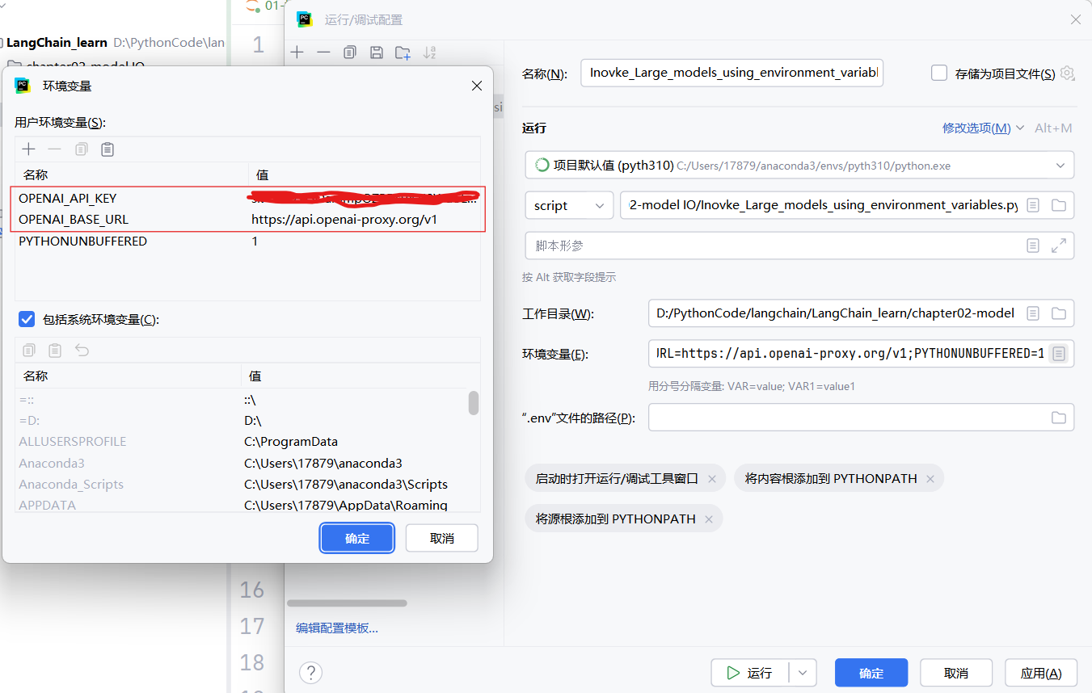This screenshot has height=693, width=1092.
Task: Undo changes to system environment variables
Action: coord(80,350)
